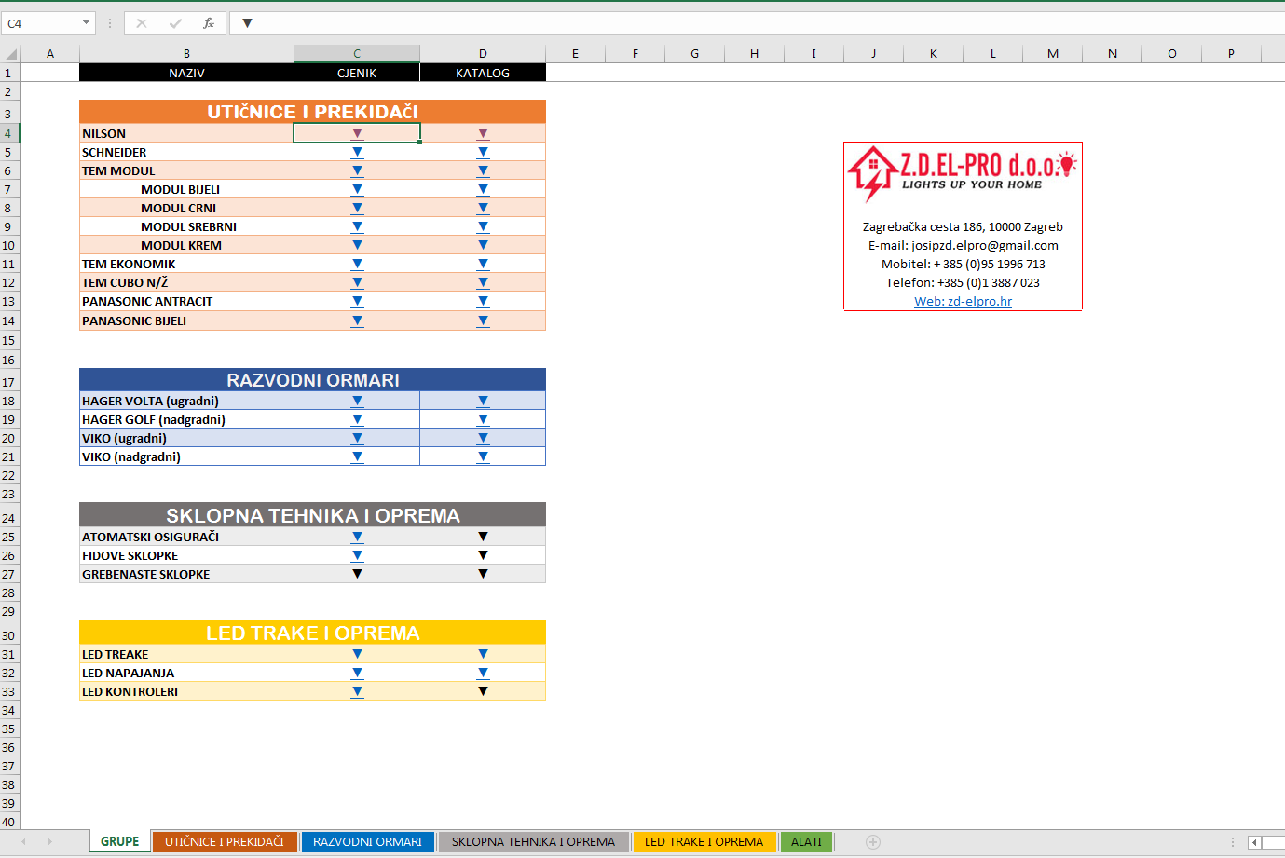Viewport: 1285px width, 858px height.
Task: Click the HAGER VOLTA cjenik arrow
Action: 357,401
